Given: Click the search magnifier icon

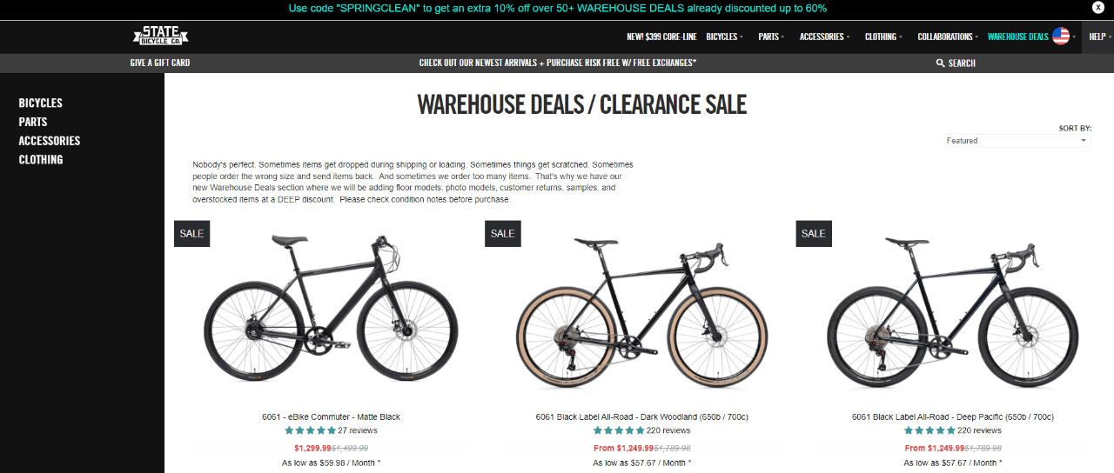Looking at the screenshot, I should (x=941, y=63).
